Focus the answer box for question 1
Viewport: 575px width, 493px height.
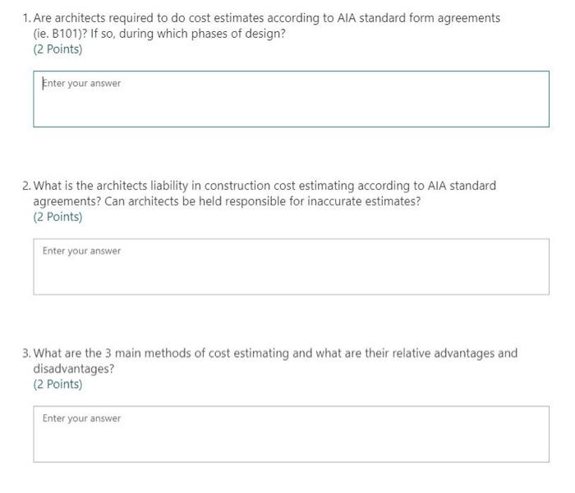coord(291,99)
